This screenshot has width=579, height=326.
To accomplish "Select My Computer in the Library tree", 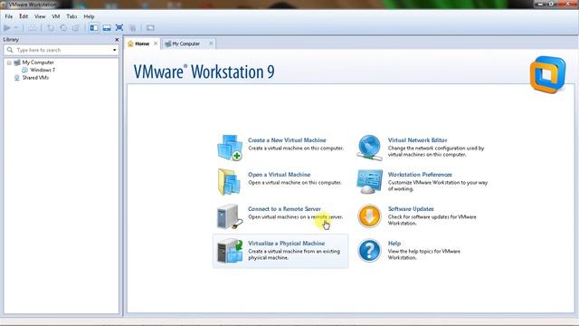I will pyautogui.click(x=38, y=62).
